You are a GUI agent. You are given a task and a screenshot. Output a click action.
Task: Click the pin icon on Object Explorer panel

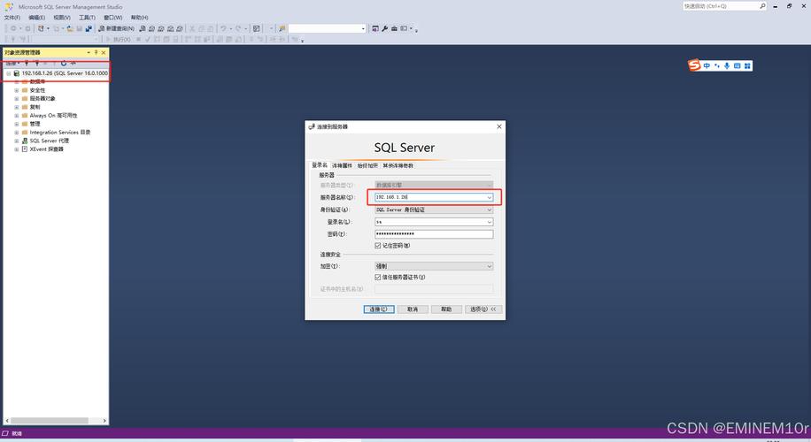(x=96, y=52)
